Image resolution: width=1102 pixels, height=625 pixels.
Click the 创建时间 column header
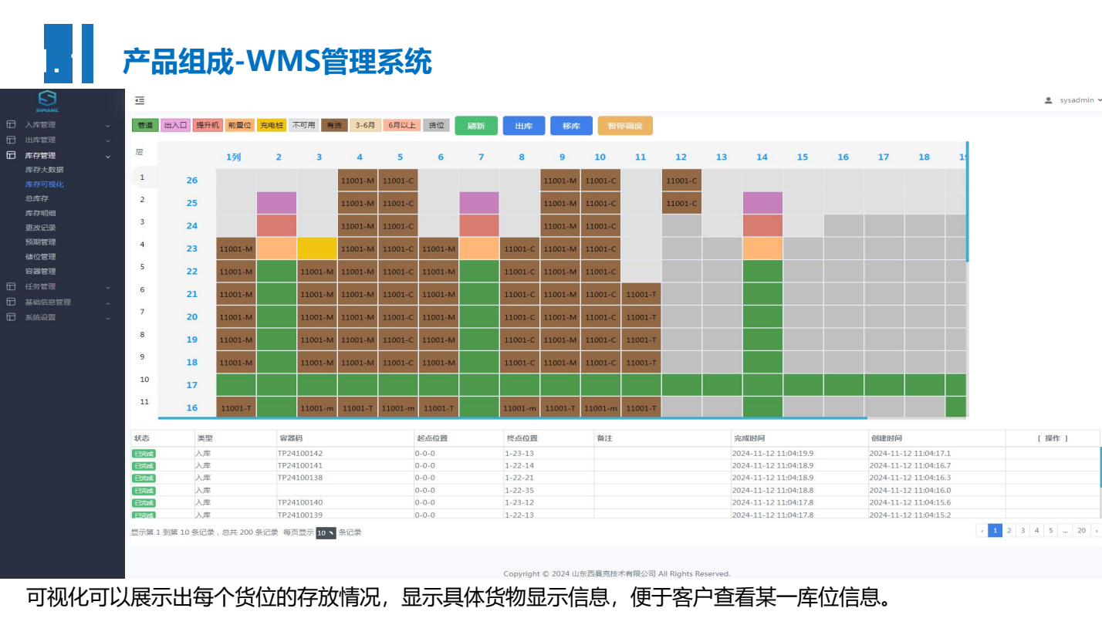886,438
